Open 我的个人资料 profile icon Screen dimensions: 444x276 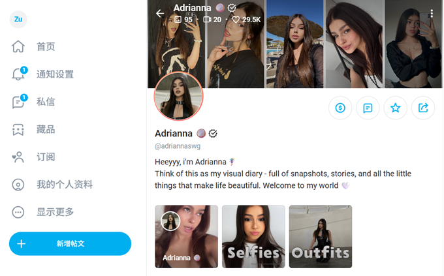(18, 185)
